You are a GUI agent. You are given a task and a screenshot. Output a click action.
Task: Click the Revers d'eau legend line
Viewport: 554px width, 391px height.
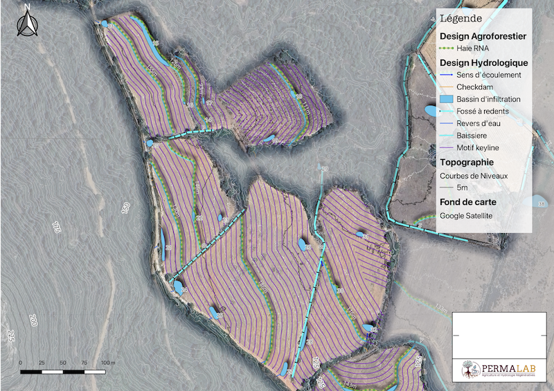[447, 124]
